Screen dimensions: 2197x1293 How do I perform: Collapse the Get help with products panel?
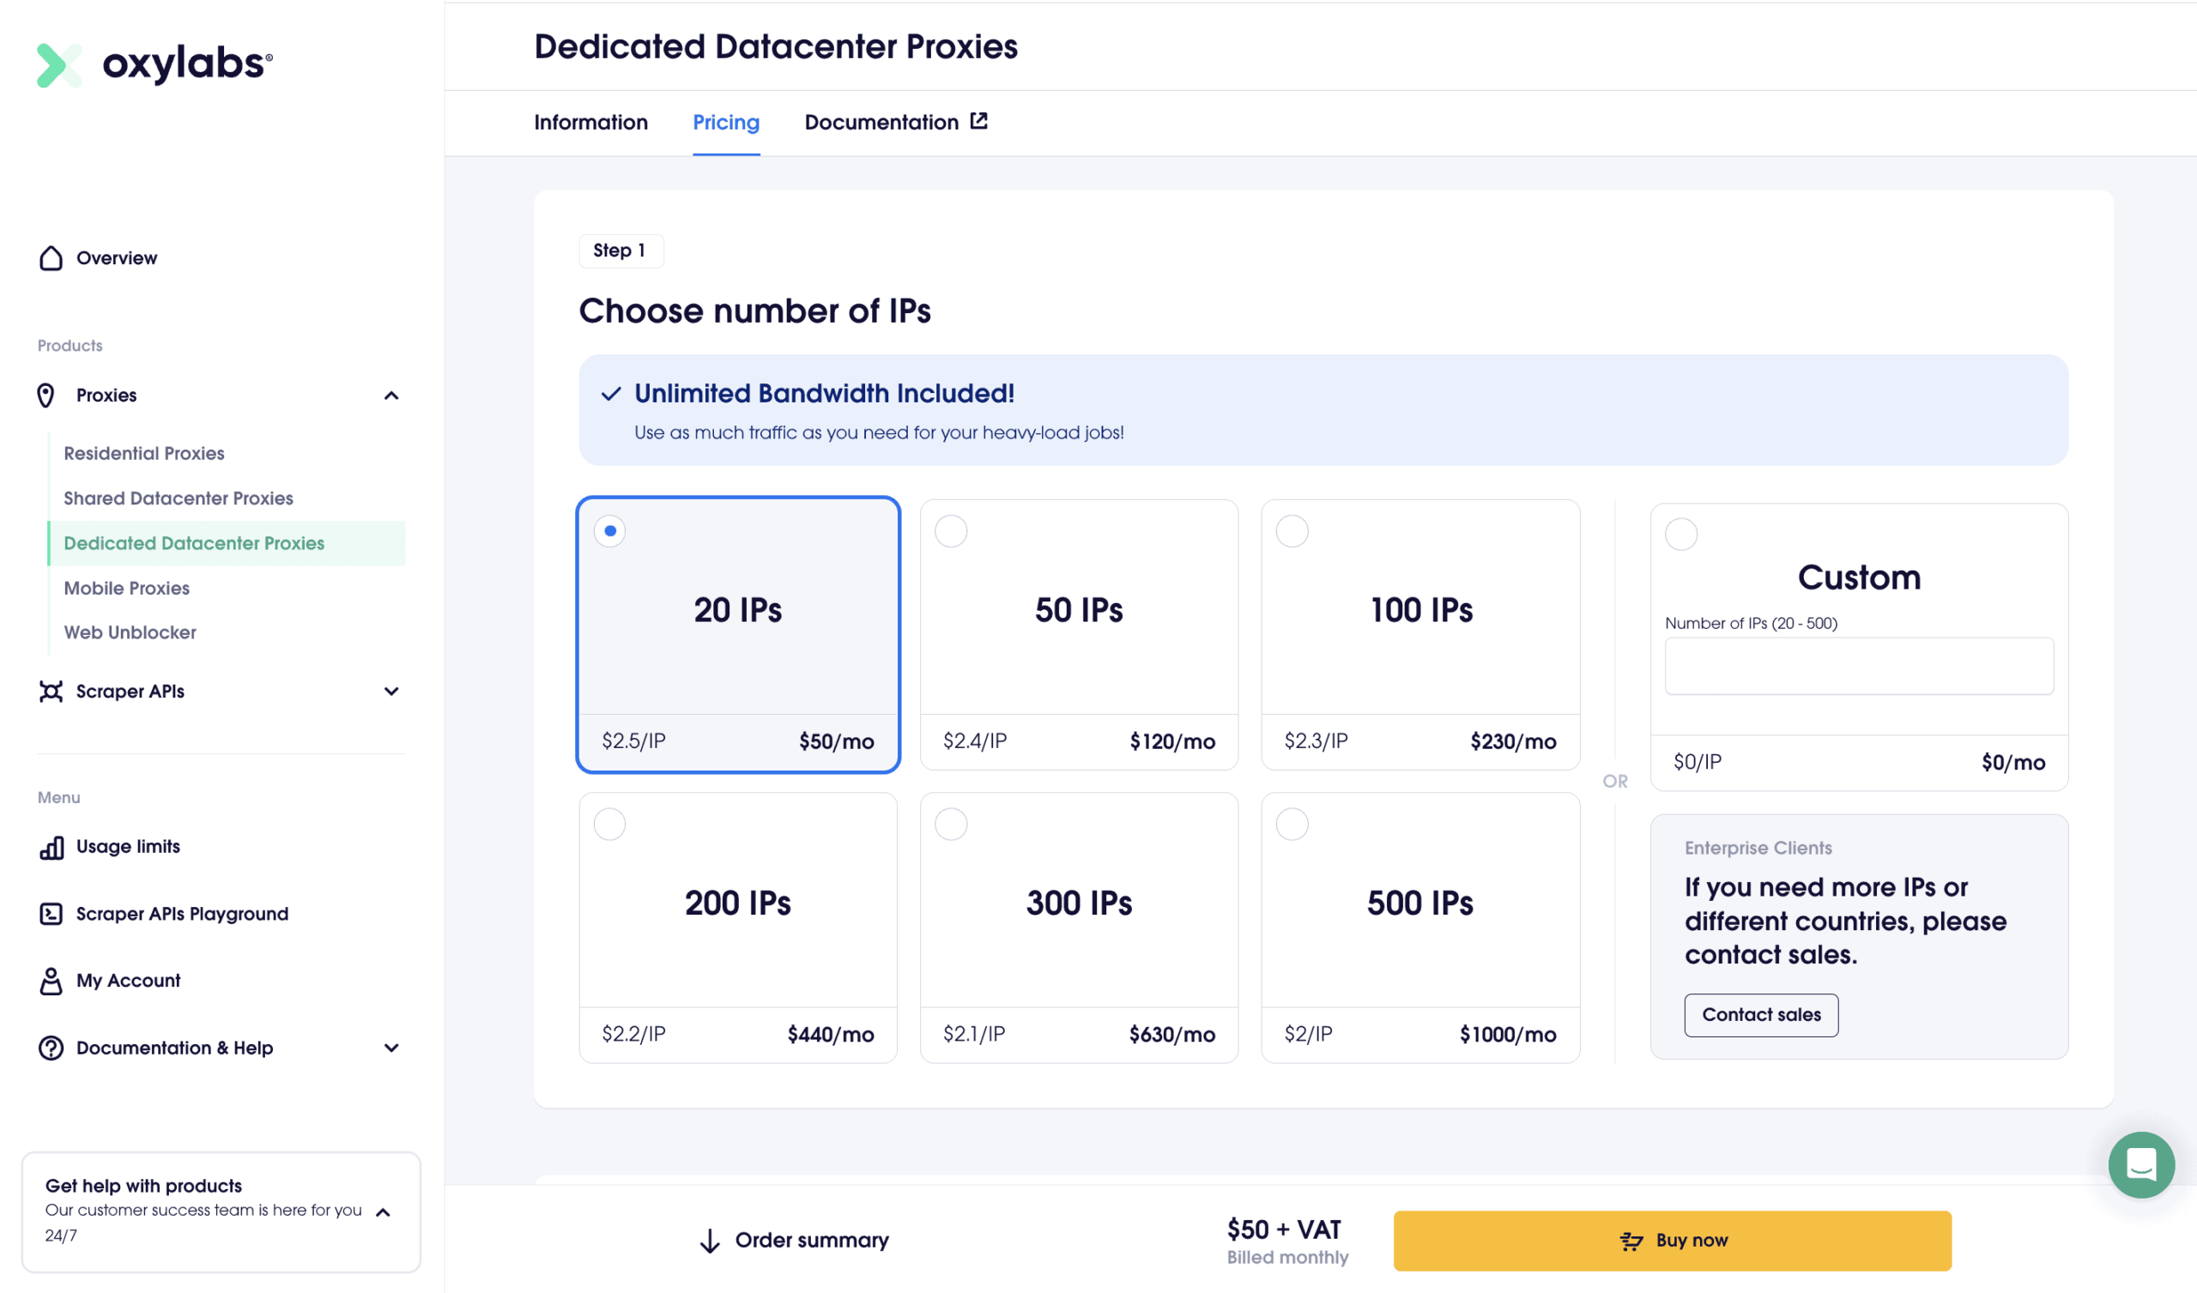383,1211
